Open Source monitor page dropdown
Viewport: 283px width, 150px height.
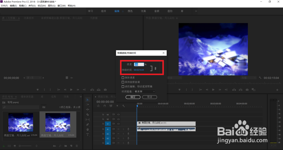(x=33, y=78)
